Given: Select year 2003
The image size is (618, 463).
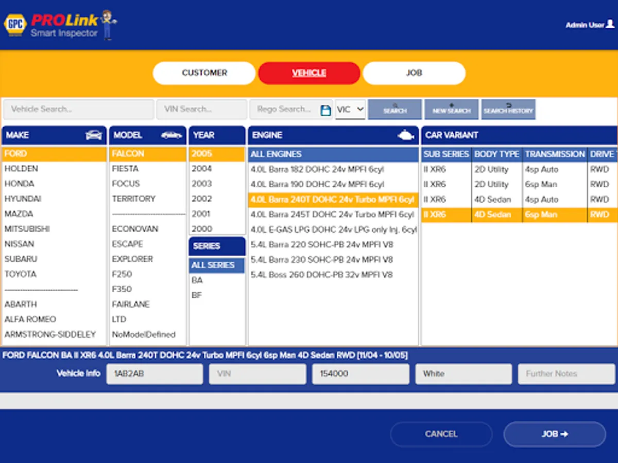Looking at the screenshot, I should pos(217,184).
